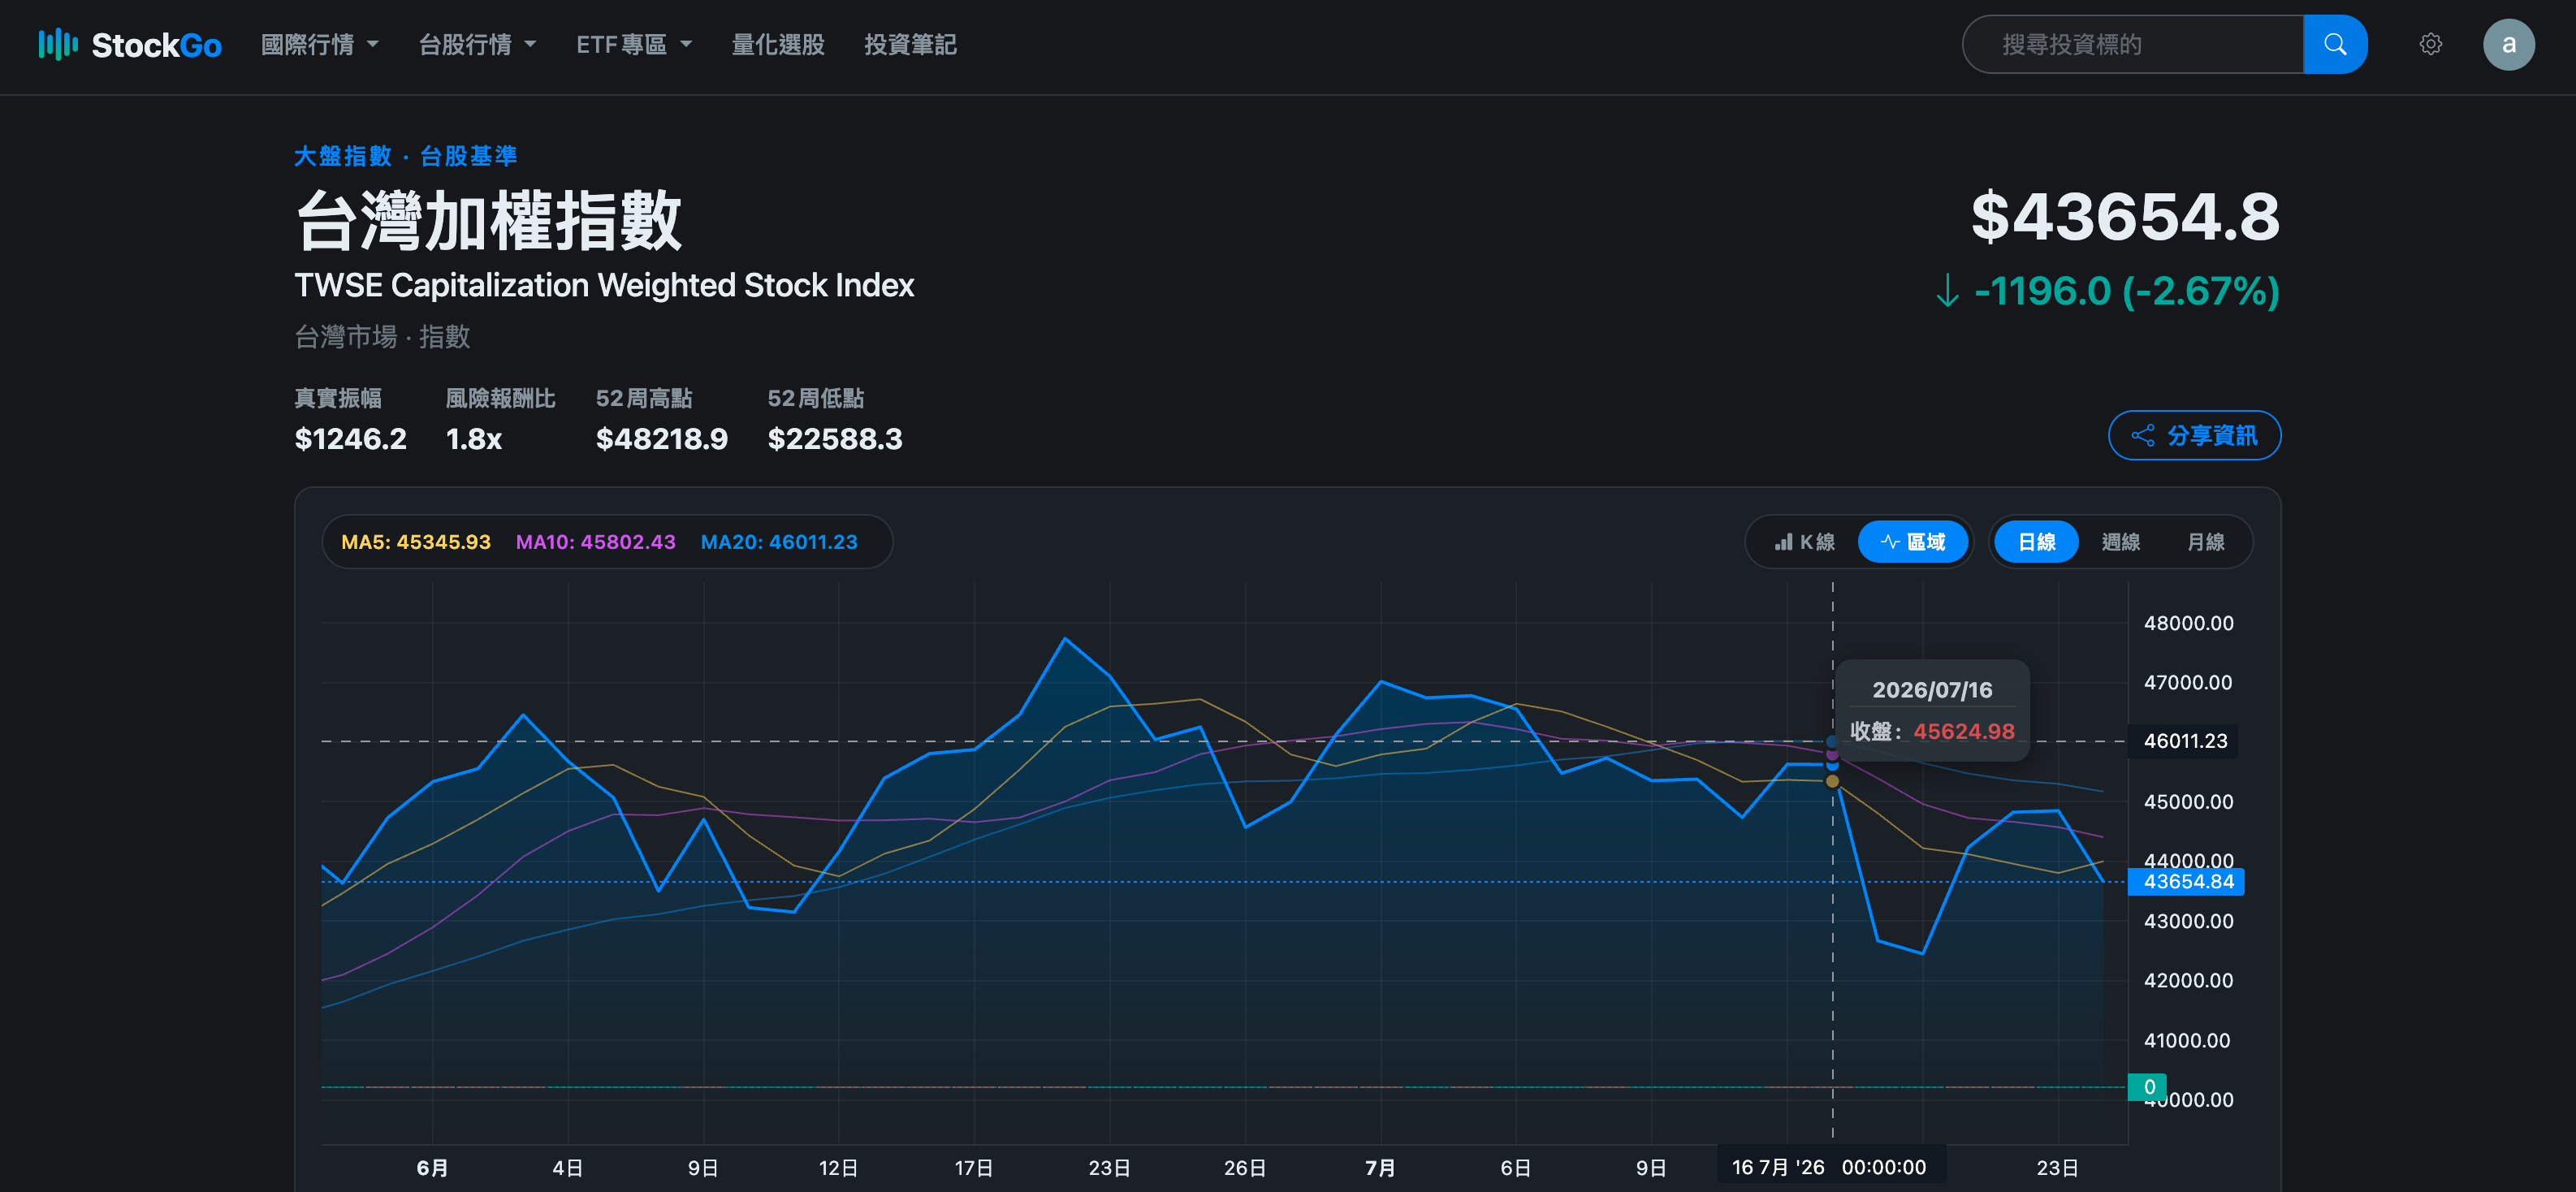
Task: Click the 台股基準 breadcrumb link
Action: point(468,156)
